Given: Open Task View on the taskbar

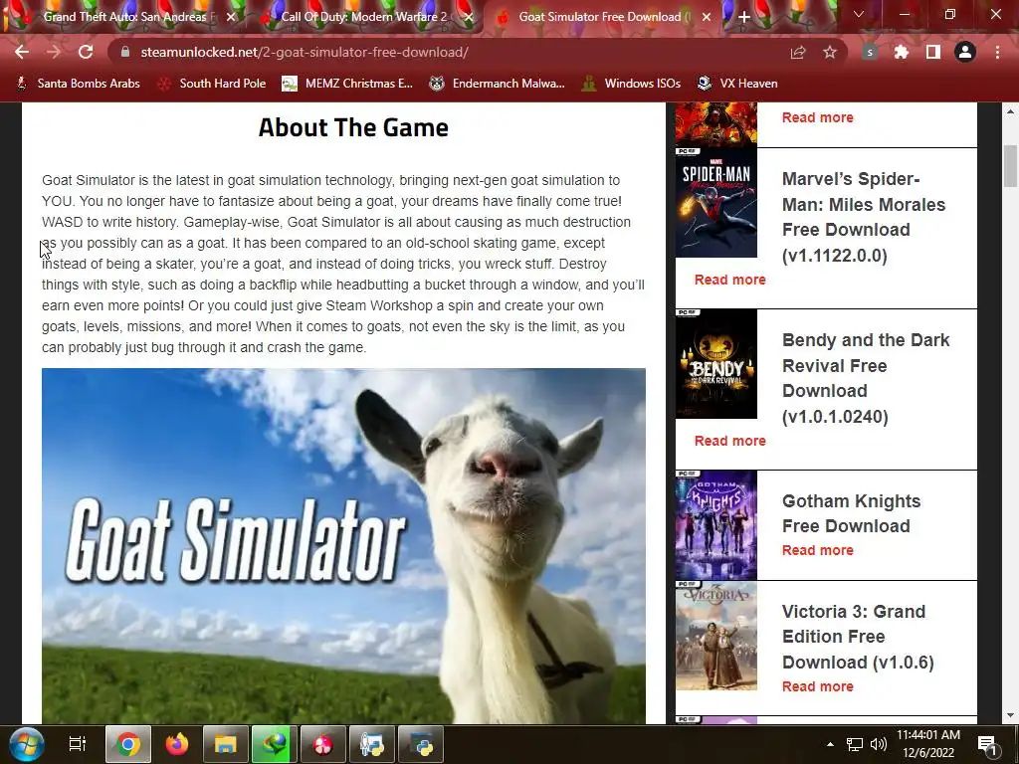Looking at the screenshot, I should (x=78, y=744).
